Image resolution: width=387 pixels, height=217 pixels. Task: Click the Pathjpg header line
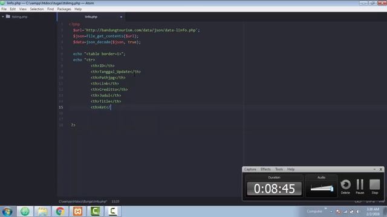tap(108, 78)
